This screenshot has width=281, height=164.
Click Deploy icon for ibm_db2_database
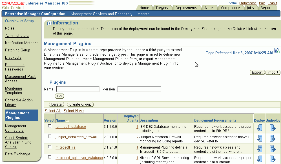click(260, 128)
